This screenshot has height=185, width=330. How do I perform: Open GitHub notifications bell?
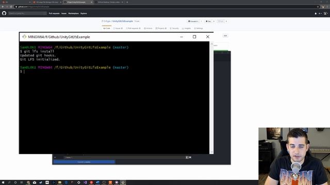316,13
